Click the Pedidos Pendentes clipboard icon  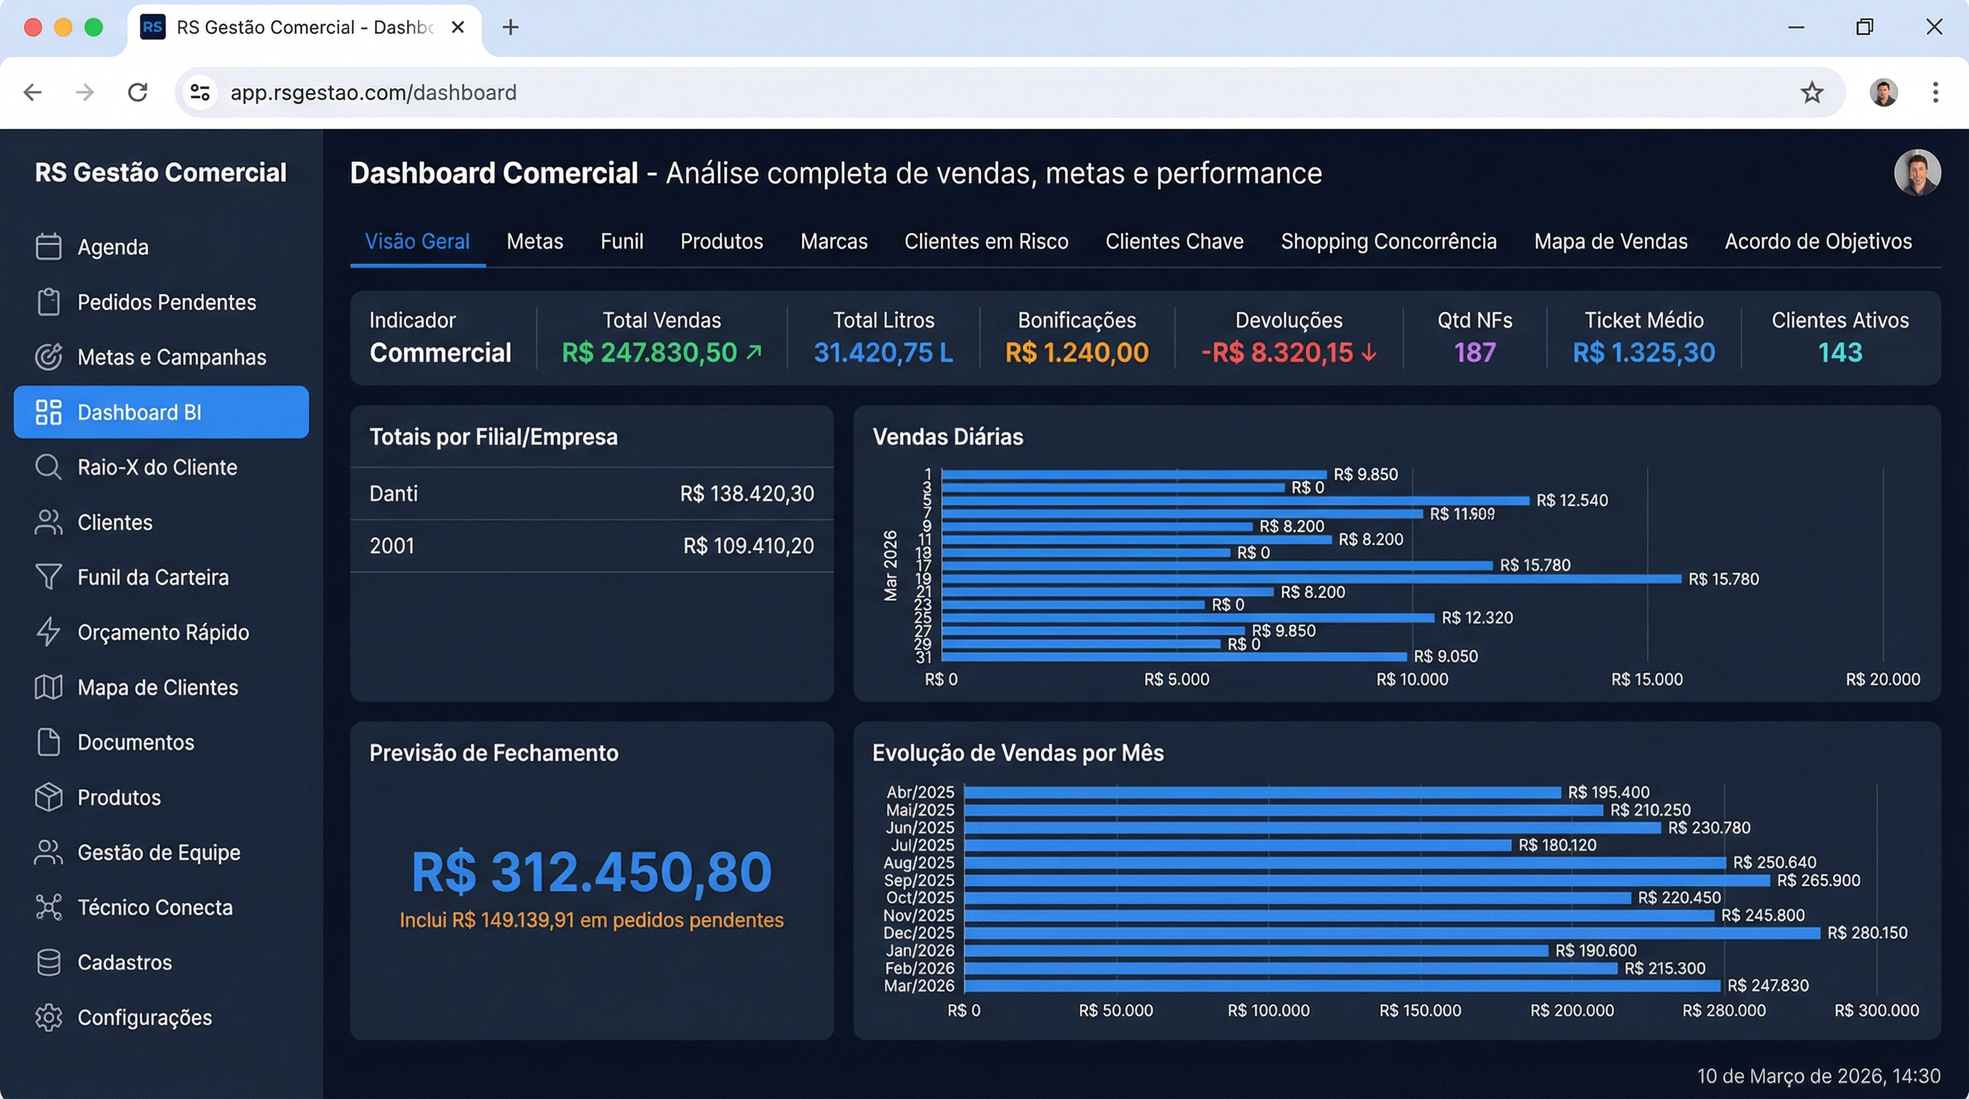(x=49, y=302)
